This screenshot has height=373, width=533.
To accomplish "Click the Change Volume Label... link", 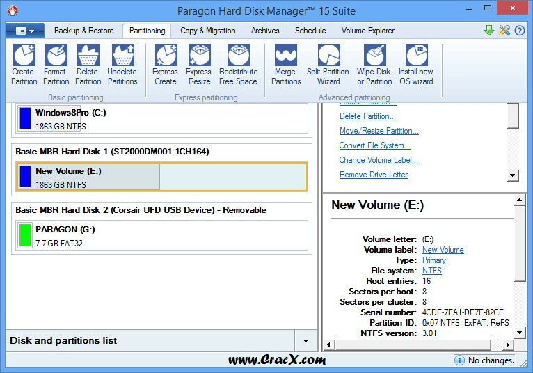I will (379, 160).
